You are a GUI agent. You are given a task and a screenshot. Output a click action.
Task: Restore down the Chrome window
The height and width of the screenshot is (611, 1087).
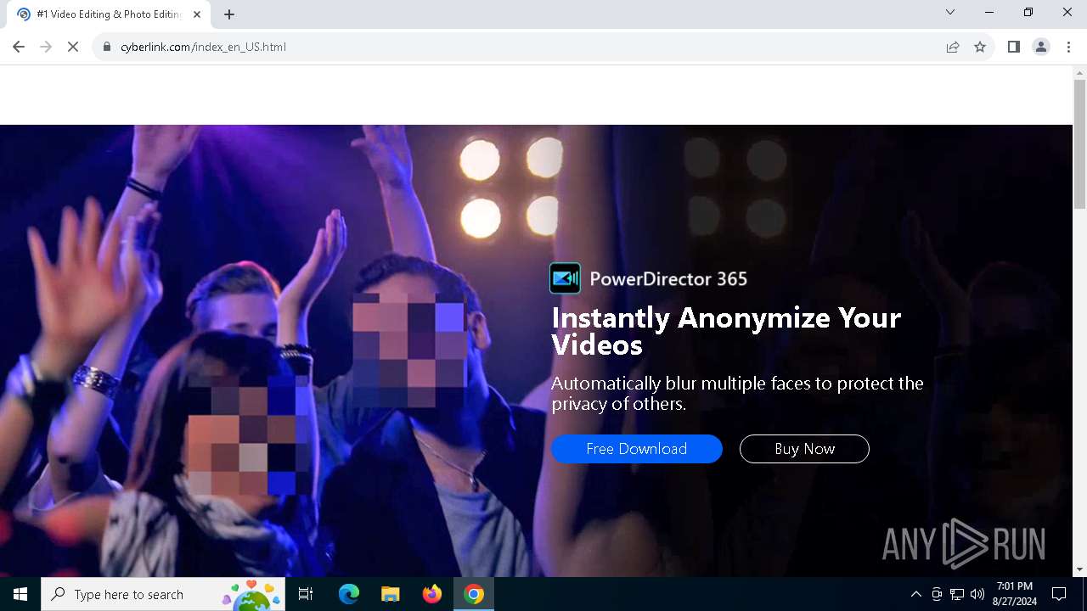pos(1028,13)
